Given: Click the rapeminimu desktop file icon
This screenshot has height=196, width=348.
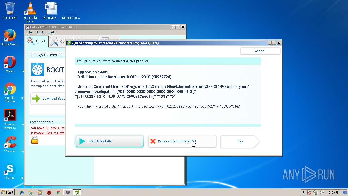Looking at the screenshot, I should point(71,12).
